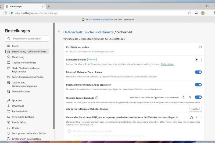Screen dimensions: 215x143
Task: Go back using the arrow beside Datenschutz heading
Action: (59, 32)
